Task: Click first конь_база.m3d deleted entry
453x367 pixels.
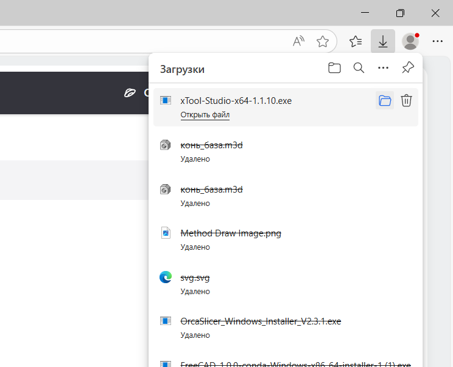Action: pyautogui.click(x=286, y=152)
